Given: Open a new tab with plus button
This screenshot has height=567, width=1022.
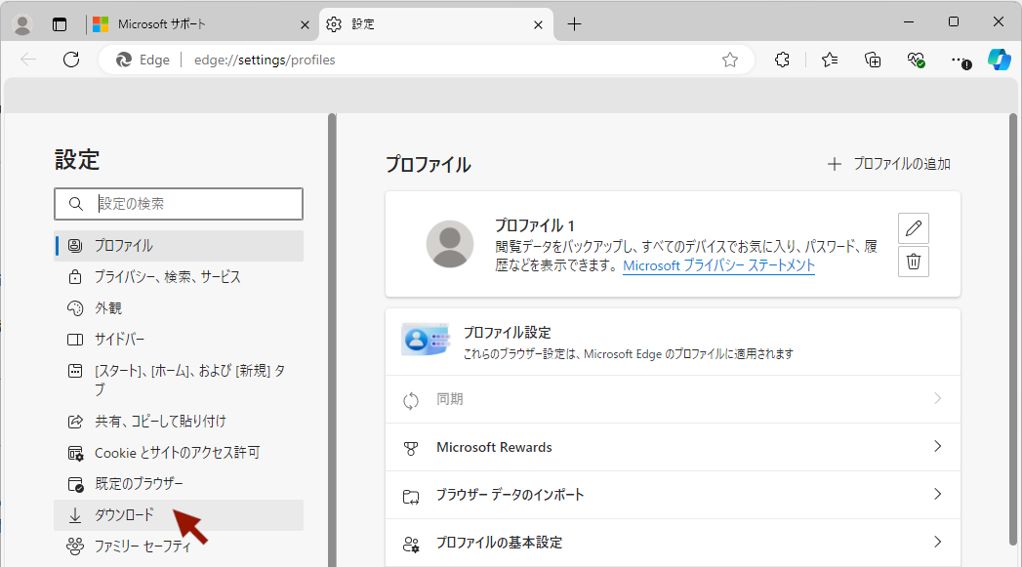Looking at the screenshot, I should [574, 24].
